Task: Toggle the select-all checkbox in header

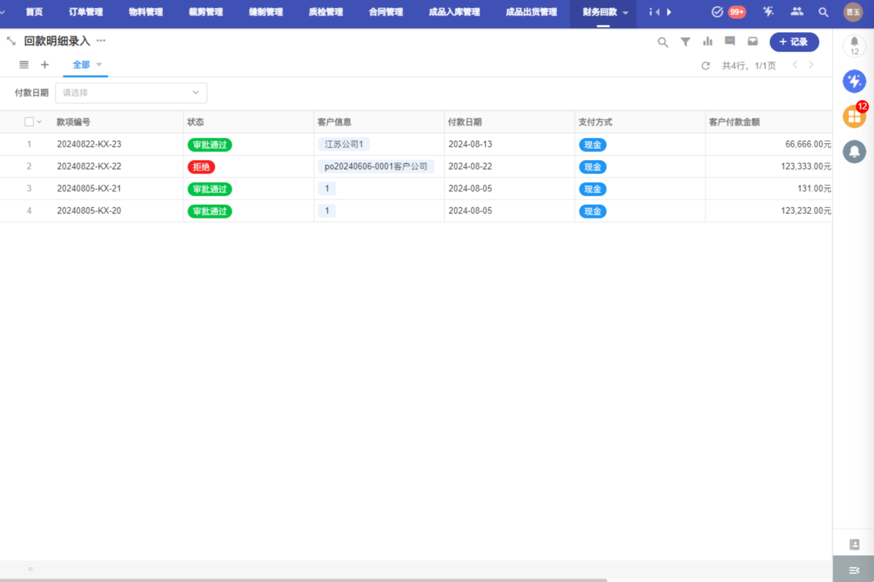Action: click(x=29, y=122)
